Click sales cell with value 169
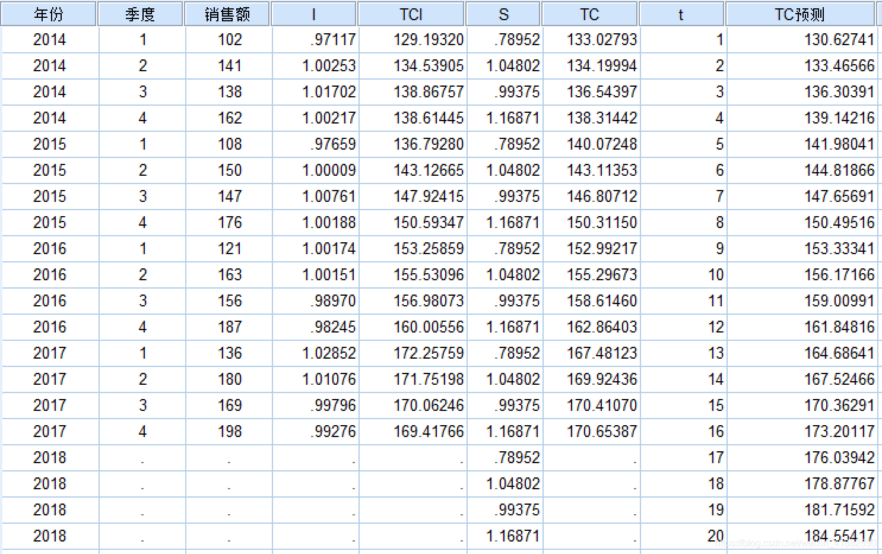The height and width of the screenshot is (554, 882). point(229,406)
